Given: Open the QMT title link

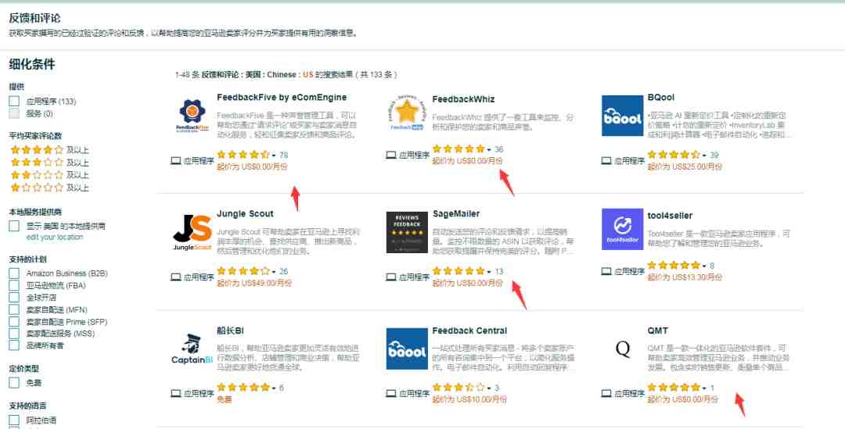Looking at the screenshot, I should tap(657, 331).
